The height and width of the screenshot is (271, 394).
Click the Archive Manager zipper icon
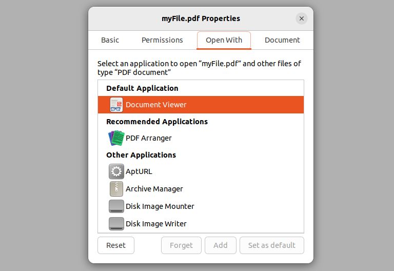116,189
